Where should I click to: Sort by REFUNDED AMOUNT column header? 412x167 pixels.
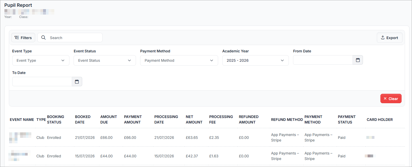[249, 119]
